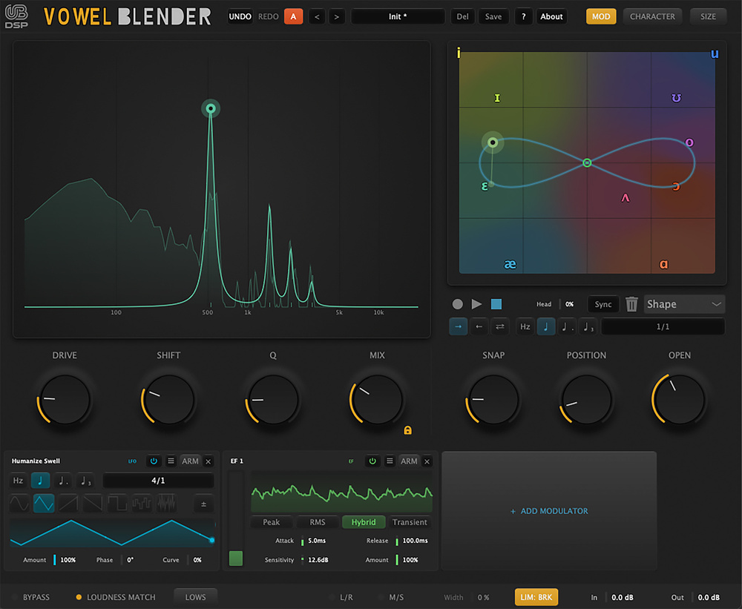Image resolution: width=742 pixels, height=609 pixels.
Task: Select the square LFO waveform
Action: (117, 503)
